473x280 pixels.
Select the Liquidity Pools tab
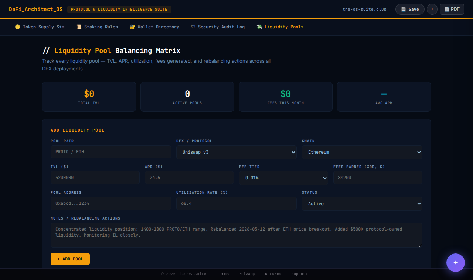[x=280, y=27]
